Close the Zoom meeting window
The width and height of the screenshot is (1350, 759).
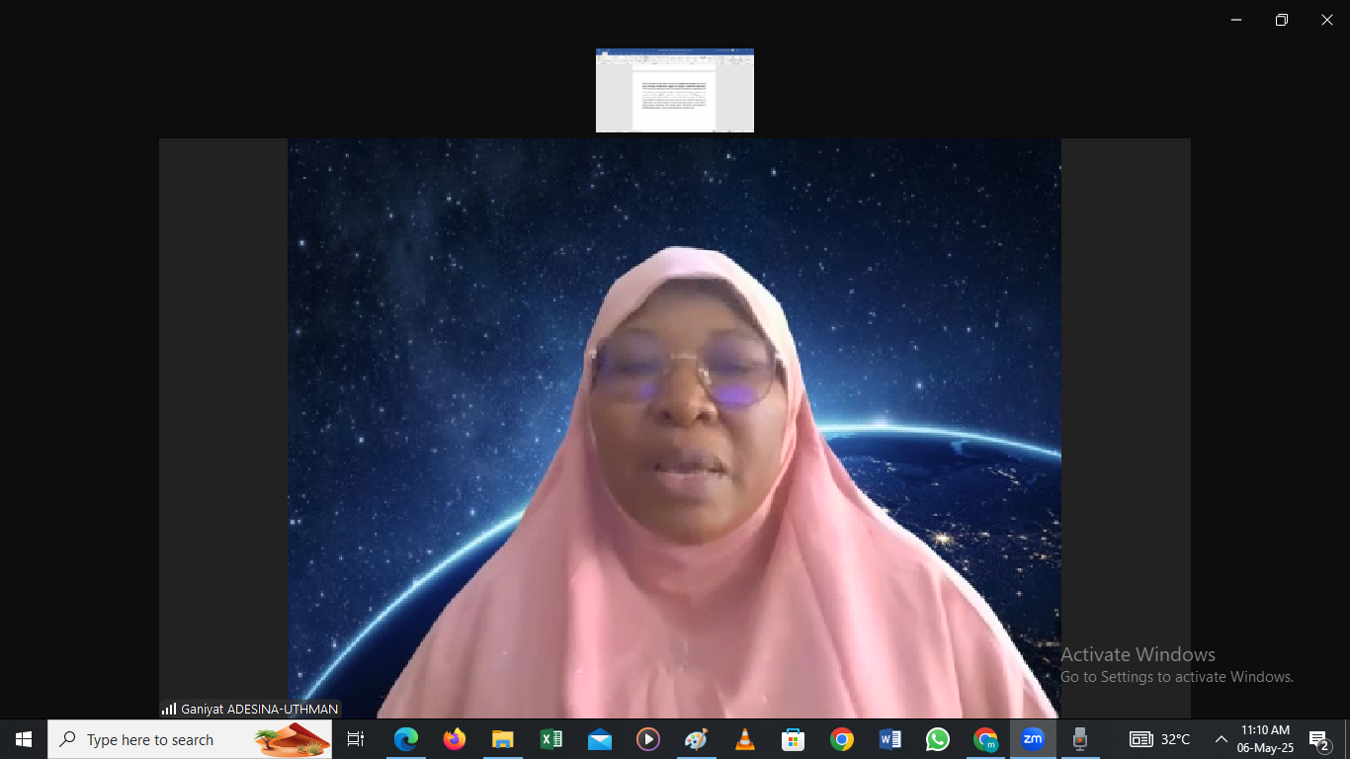pyautogui.click(x=1327, y=20)
